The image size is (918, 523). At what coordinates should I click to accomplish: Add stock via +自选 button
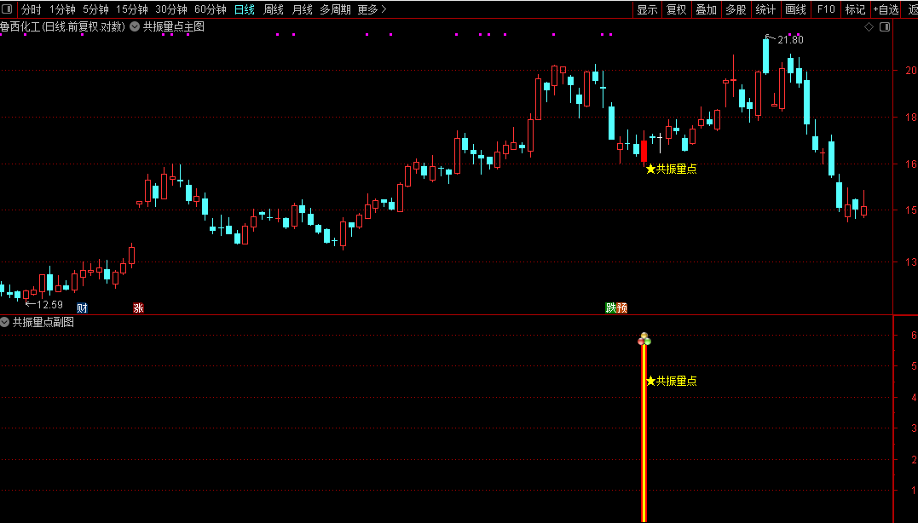click(x=886, y=9)
